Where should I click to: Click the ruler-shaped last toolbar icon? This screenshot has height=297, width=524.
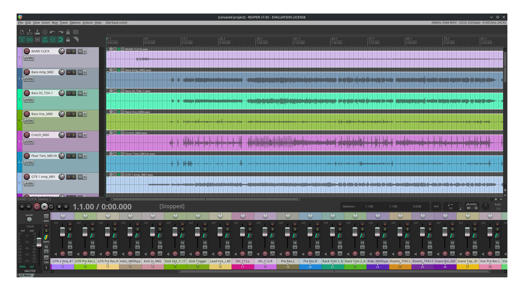[x=76, y=40]
